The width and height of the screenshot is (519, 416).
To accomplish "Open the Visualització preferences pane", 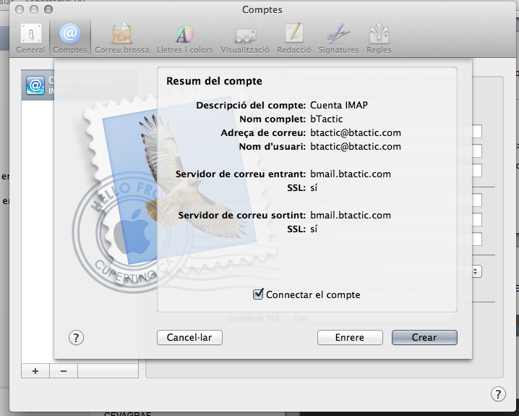I will 245,38.
